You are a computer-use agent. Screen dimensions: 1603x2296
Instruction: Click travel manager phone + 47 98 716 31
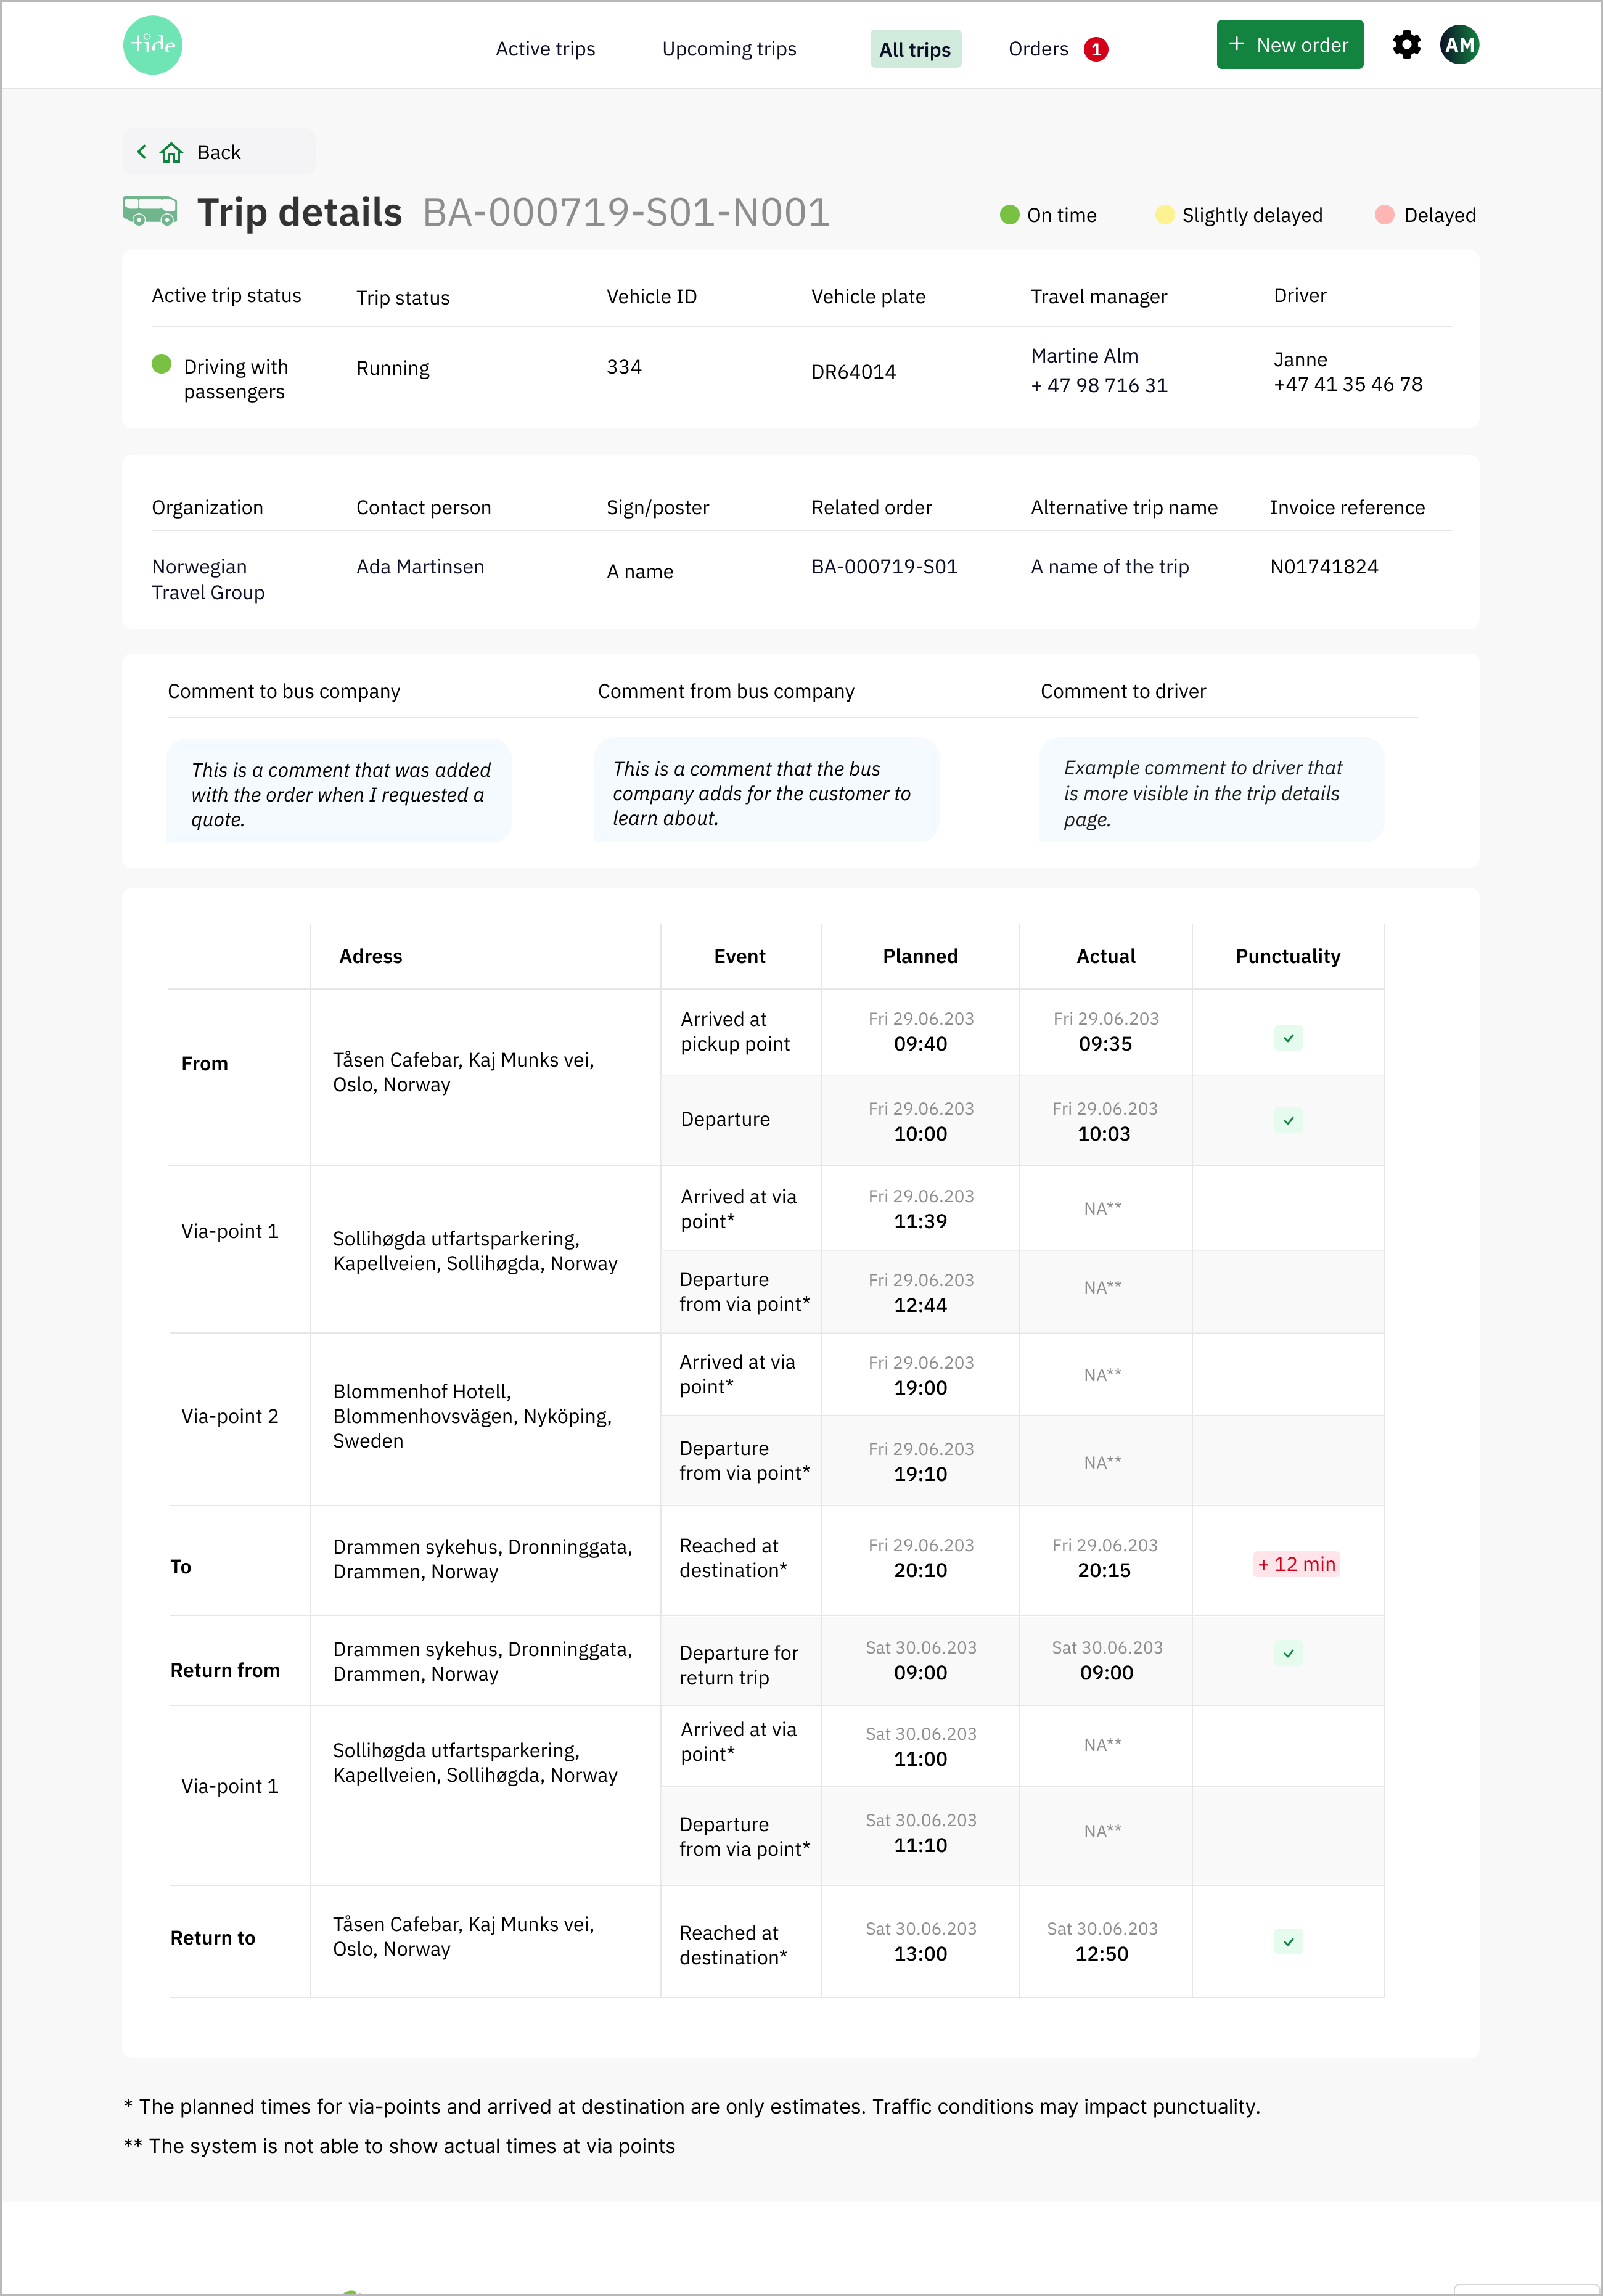(1099, 386)
